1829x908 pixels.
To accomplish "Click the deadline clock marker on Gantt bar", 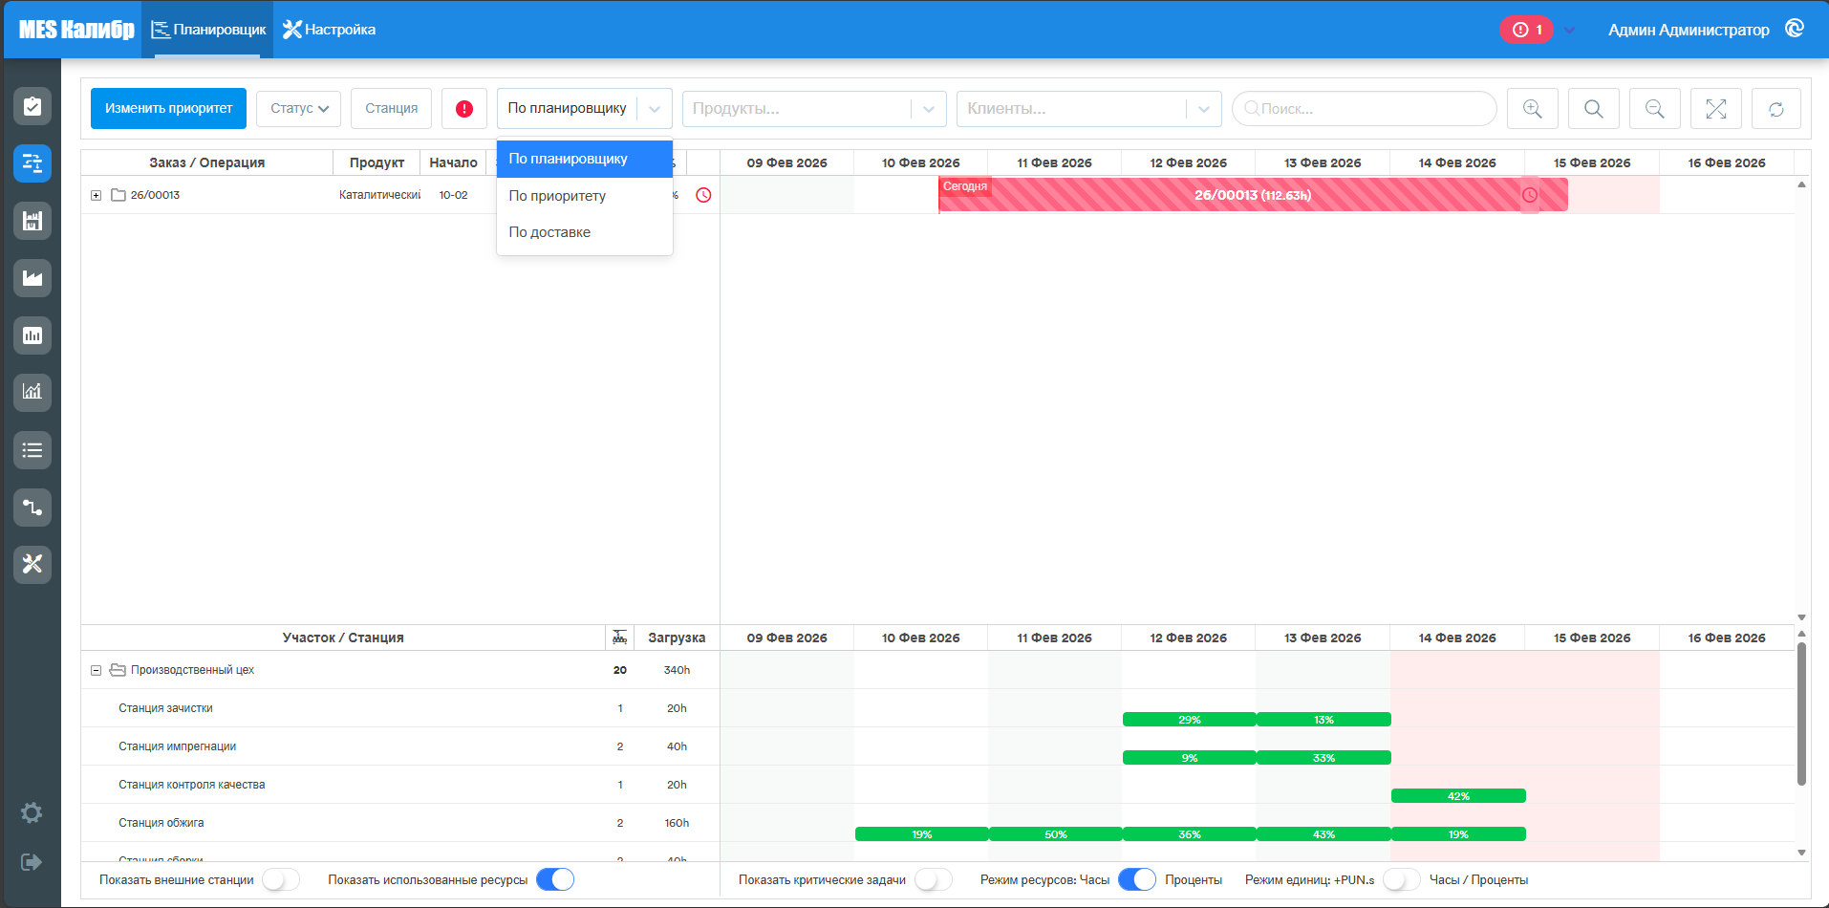I will click(x=1530, y=195).
